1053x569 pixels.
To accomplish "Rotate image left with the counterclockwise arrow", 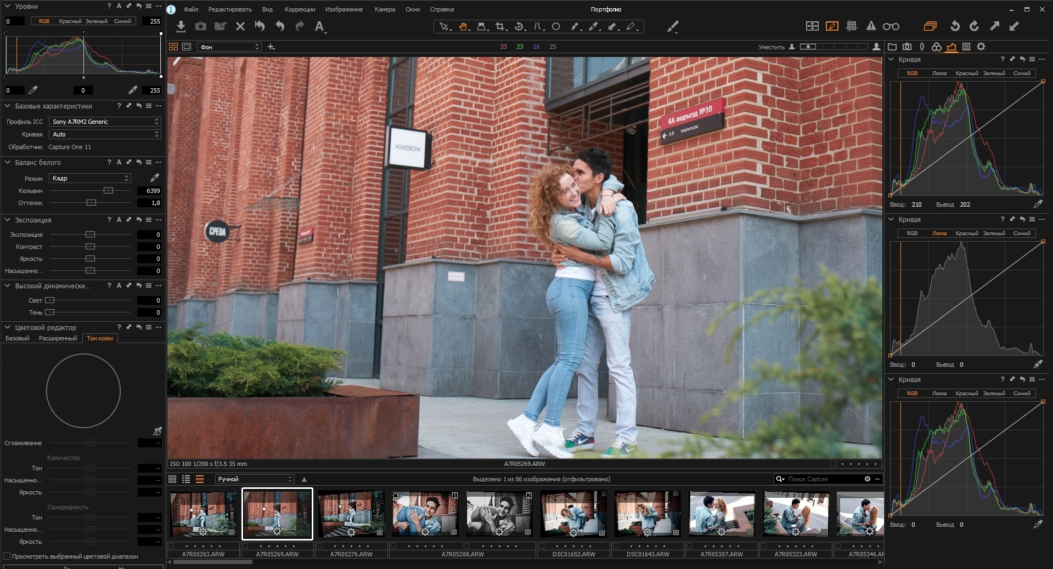I will (x=955, y=26).
